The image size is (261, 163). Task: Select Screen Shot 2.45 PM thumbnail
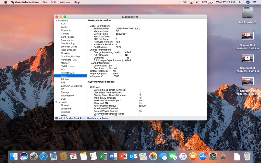point(247,59)
